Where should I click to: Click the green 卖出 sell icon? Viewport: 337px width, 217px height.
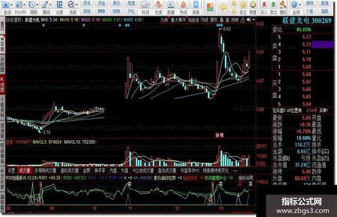(x=274, y=5)
